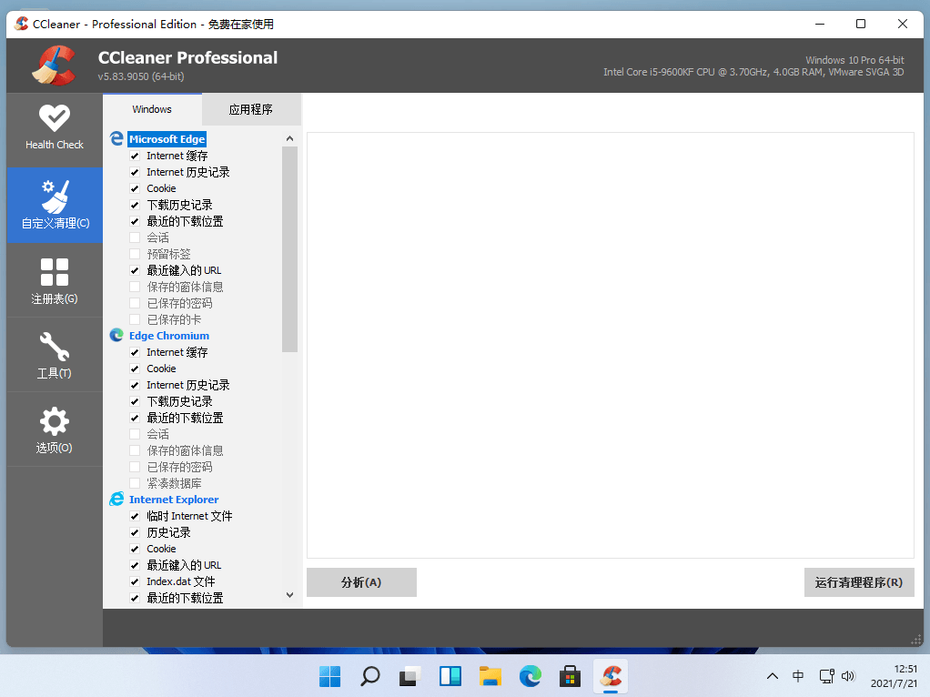Click the Edge Chromium browser icon
This screenshot has width=930, height=697.
pos(116,336)
